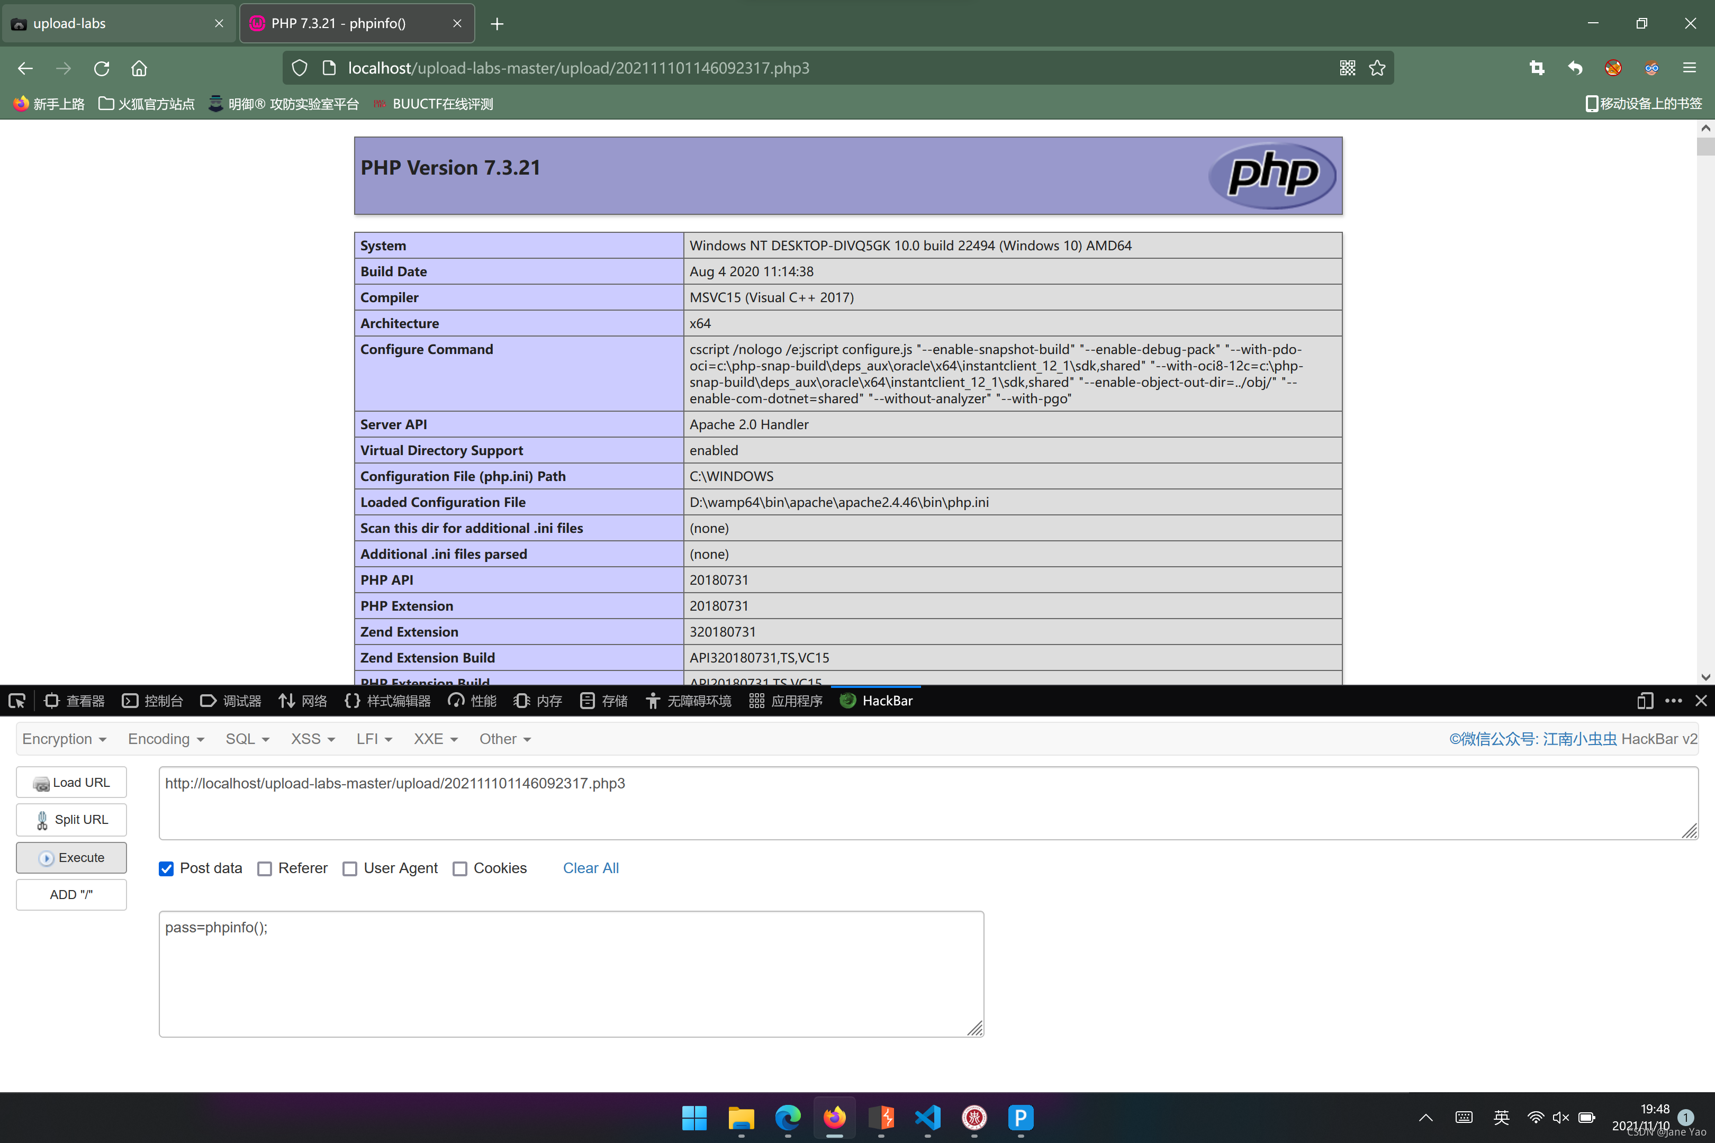
Task: Click the Clear All link
Action: click(591, 867)
